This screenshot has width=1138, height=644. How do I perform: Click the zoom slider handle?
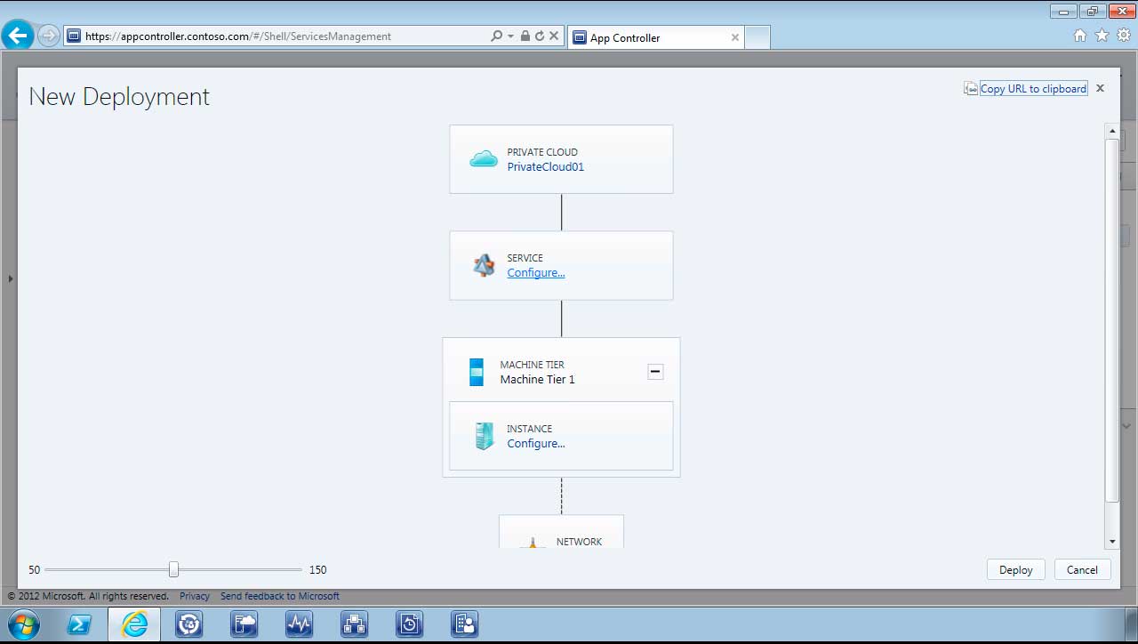tap(173, 569)
